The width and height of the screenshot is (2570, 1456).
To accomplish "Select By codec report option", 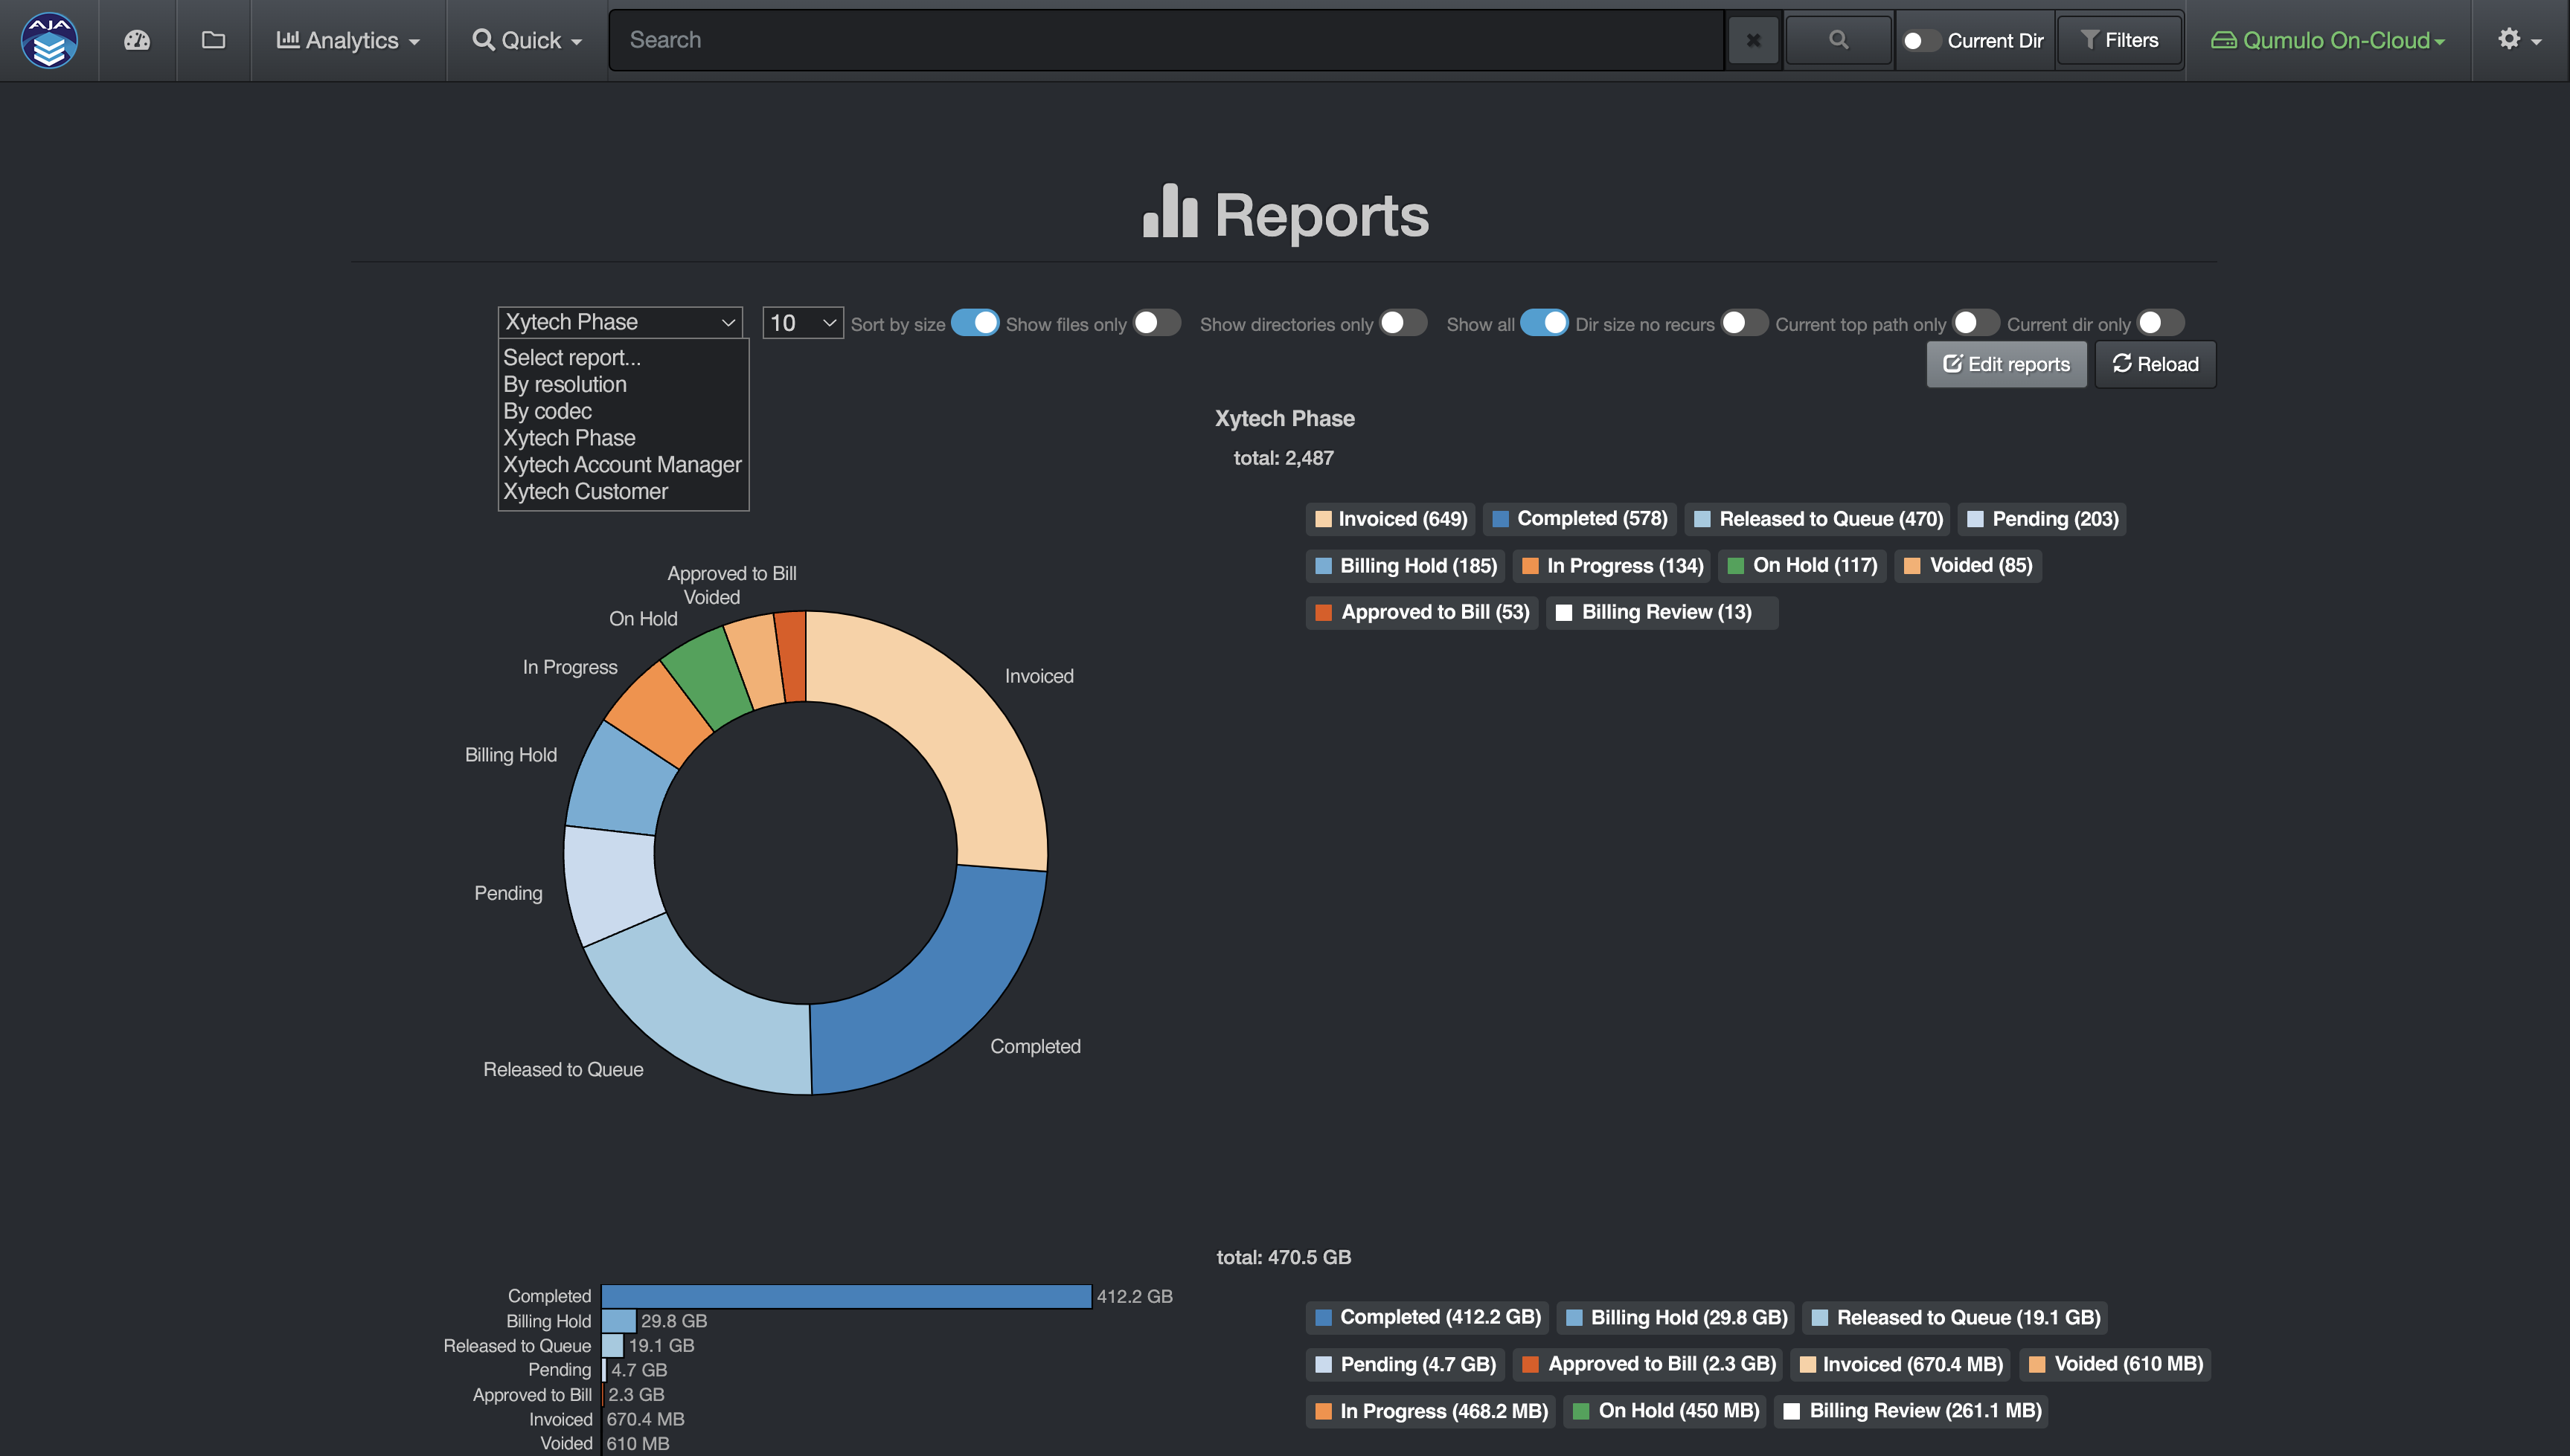I will point(547,411).
